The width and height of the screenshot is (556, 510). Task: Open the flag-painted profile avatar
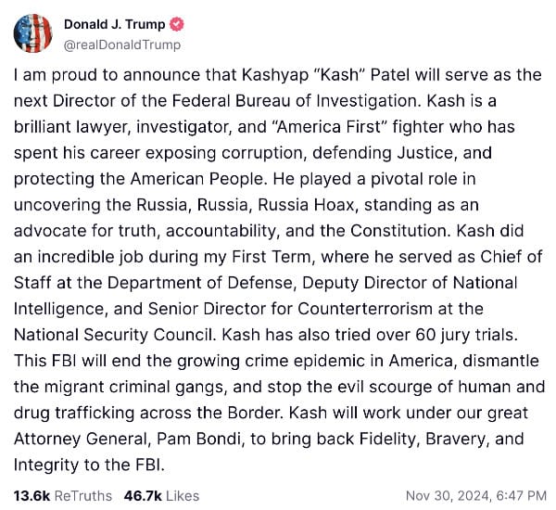pyautogui.click(x=32, y=33)
